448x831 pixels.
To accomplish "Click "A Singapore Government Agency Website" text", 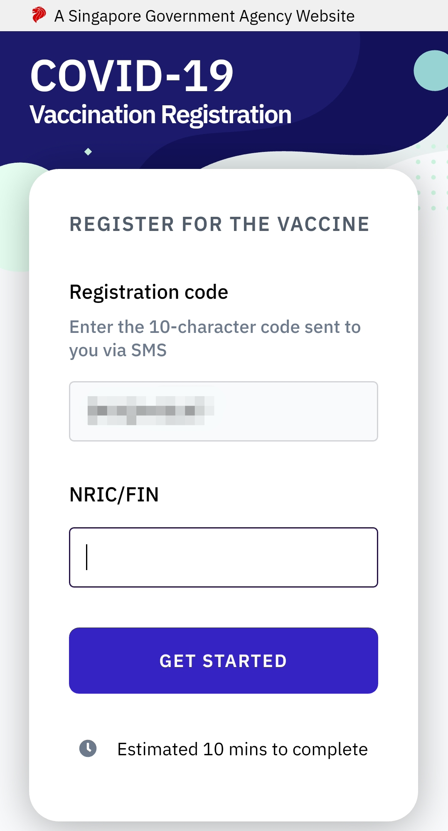I will click(x=204, y=16).
